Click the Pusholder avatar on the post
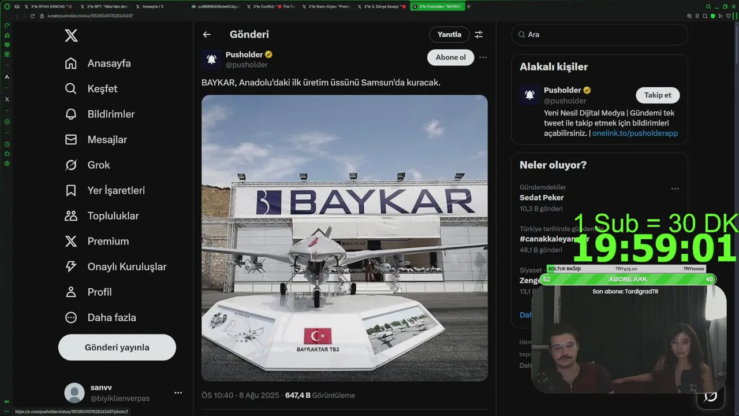This screenshot has width=739, height=416. pyautogui.click(x=211, y=60)
